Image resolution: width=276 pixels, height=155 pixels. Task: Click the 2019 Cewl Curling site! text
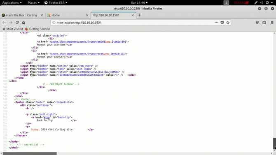pos(57,130)
